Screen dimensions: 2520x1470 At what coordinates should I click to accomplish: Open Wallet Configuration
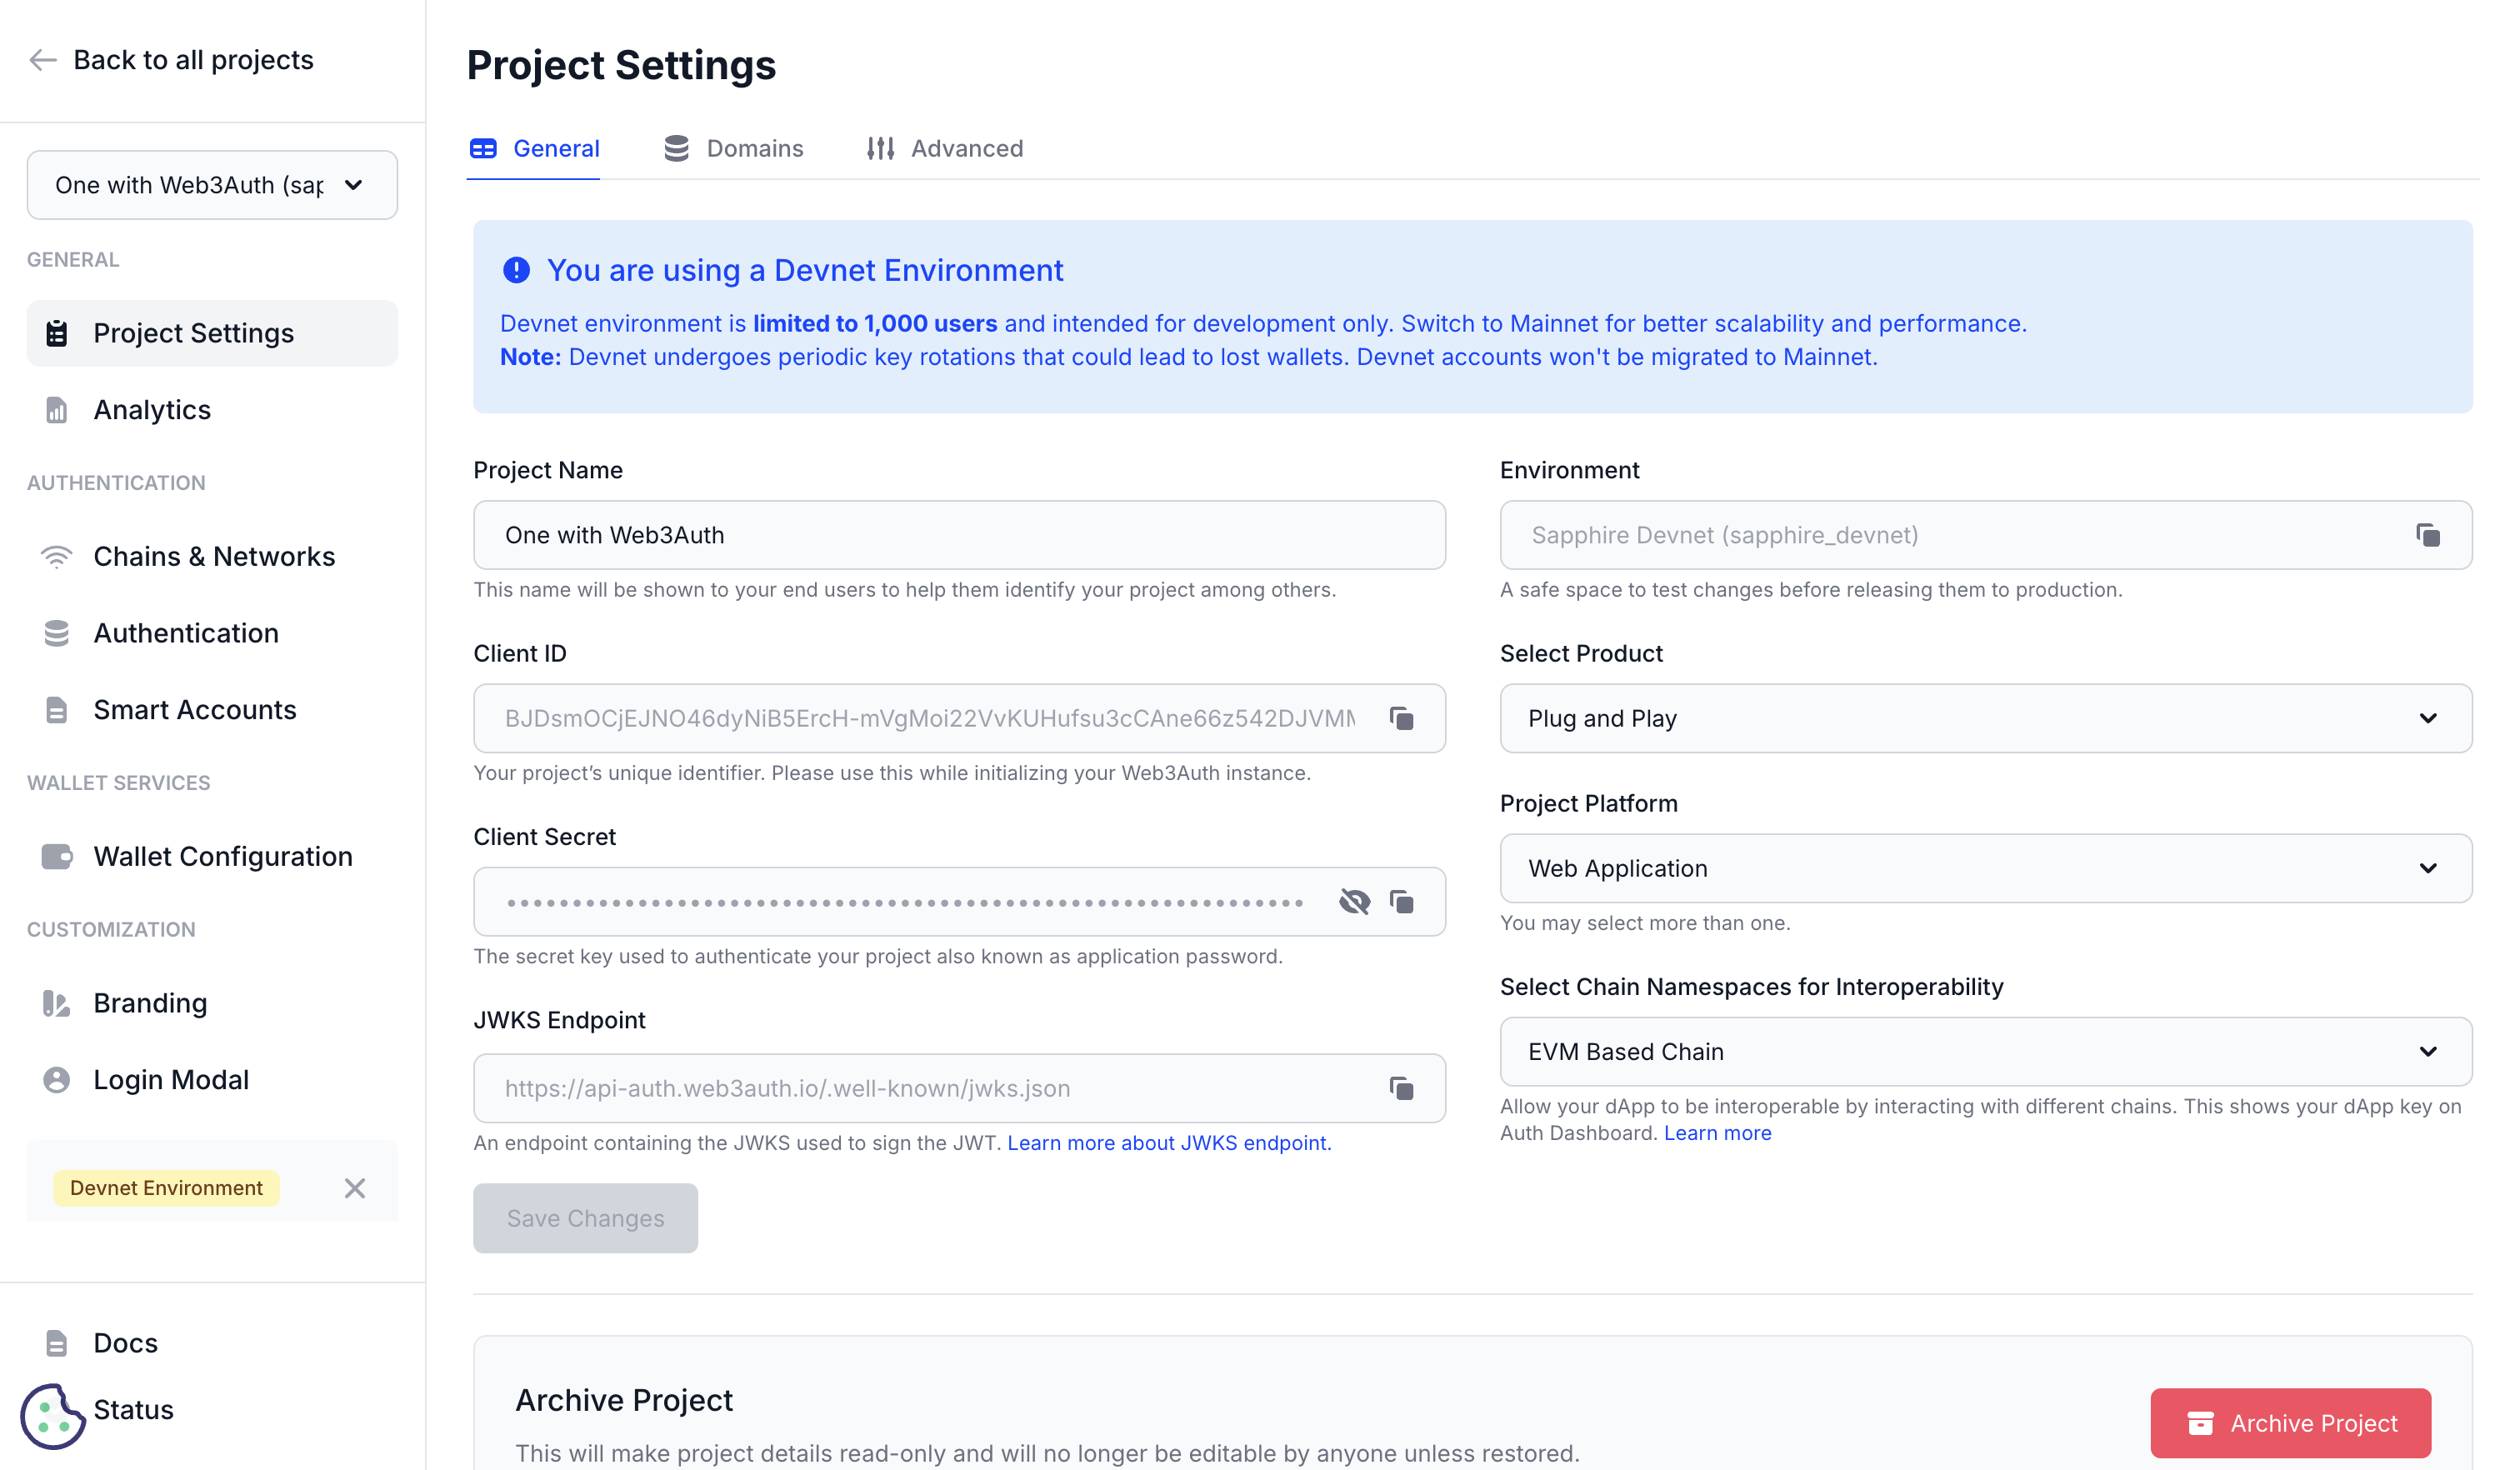(x=223, y=856)
